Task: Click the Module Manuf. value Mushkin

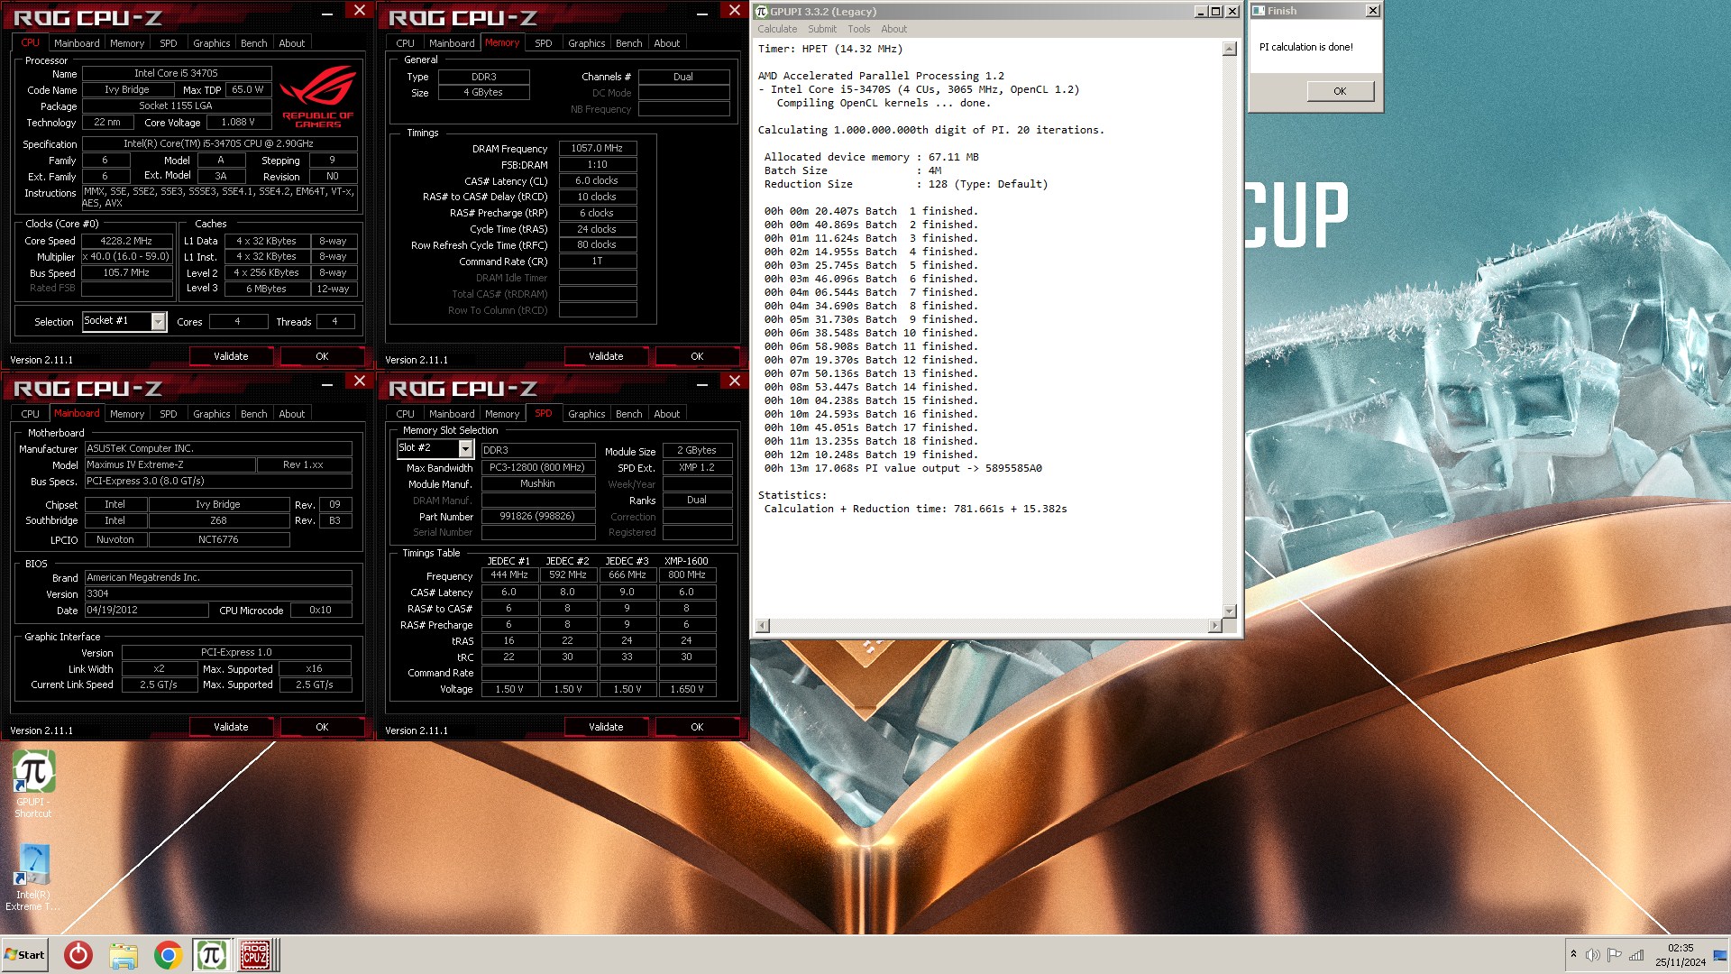Action: [x=537, y=483]
